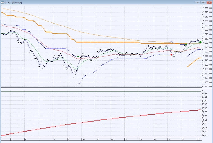Maximize the M1 #2 chart window
The width and height of the screenshot is (213, 143).
pyautogui.click(x=203, y=3)
